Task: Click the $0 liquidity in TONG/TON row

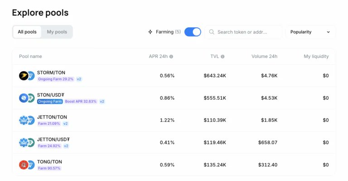Action: click(326, 165)
